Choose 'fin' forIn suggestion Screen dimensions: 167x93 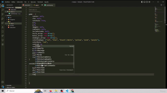point(55,46)
